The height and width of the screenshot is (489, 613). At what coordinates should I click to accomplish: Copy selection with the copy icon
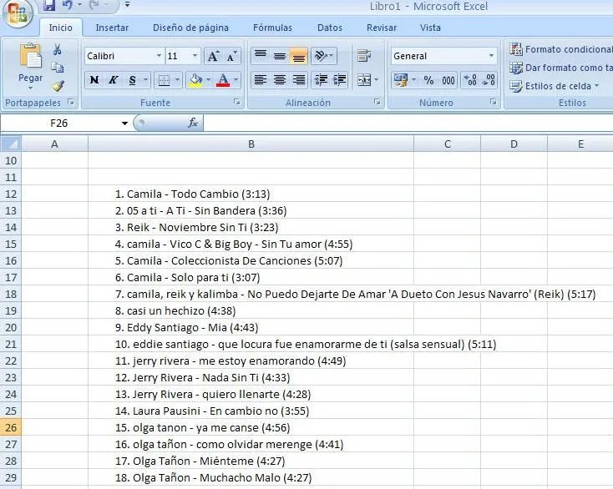click(x=58, y=68)
